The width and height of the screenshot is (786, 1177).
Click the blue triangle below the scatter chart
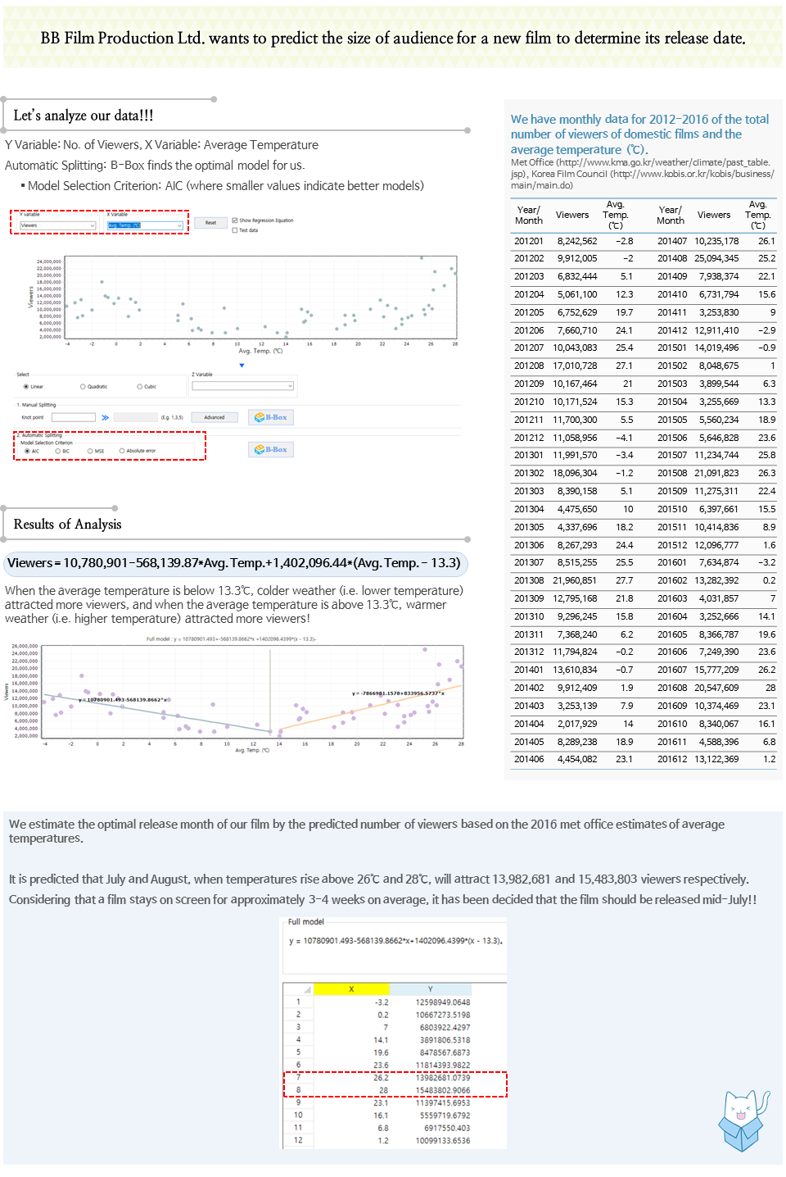coord(242,365)
